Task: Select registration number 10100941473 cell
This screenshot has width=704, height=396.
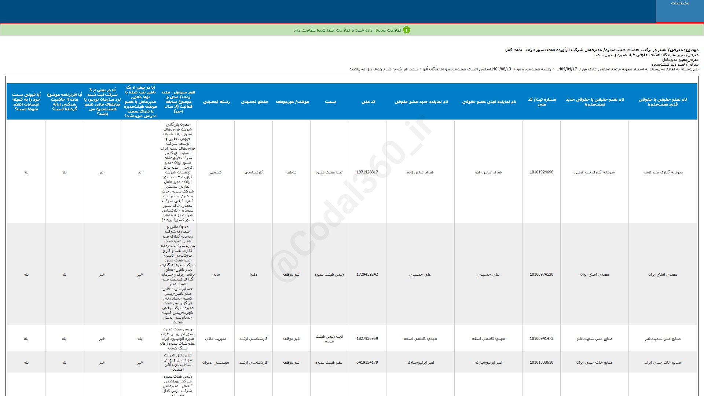Action: [541, 338]
